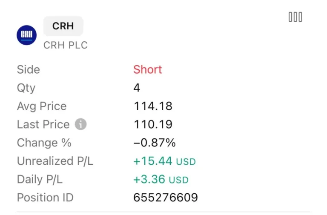The height and width of the screenshot is (215, 327).
Task: Click the quantity value 4
Action: point(137,88)
